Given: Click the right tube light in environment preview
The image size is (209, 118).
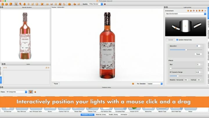Looking at the screenshot, I should [197, 25].
